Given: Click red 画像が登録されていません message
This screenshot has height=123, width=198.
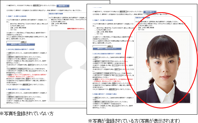Looking at the screenshot, I should 76,29.
